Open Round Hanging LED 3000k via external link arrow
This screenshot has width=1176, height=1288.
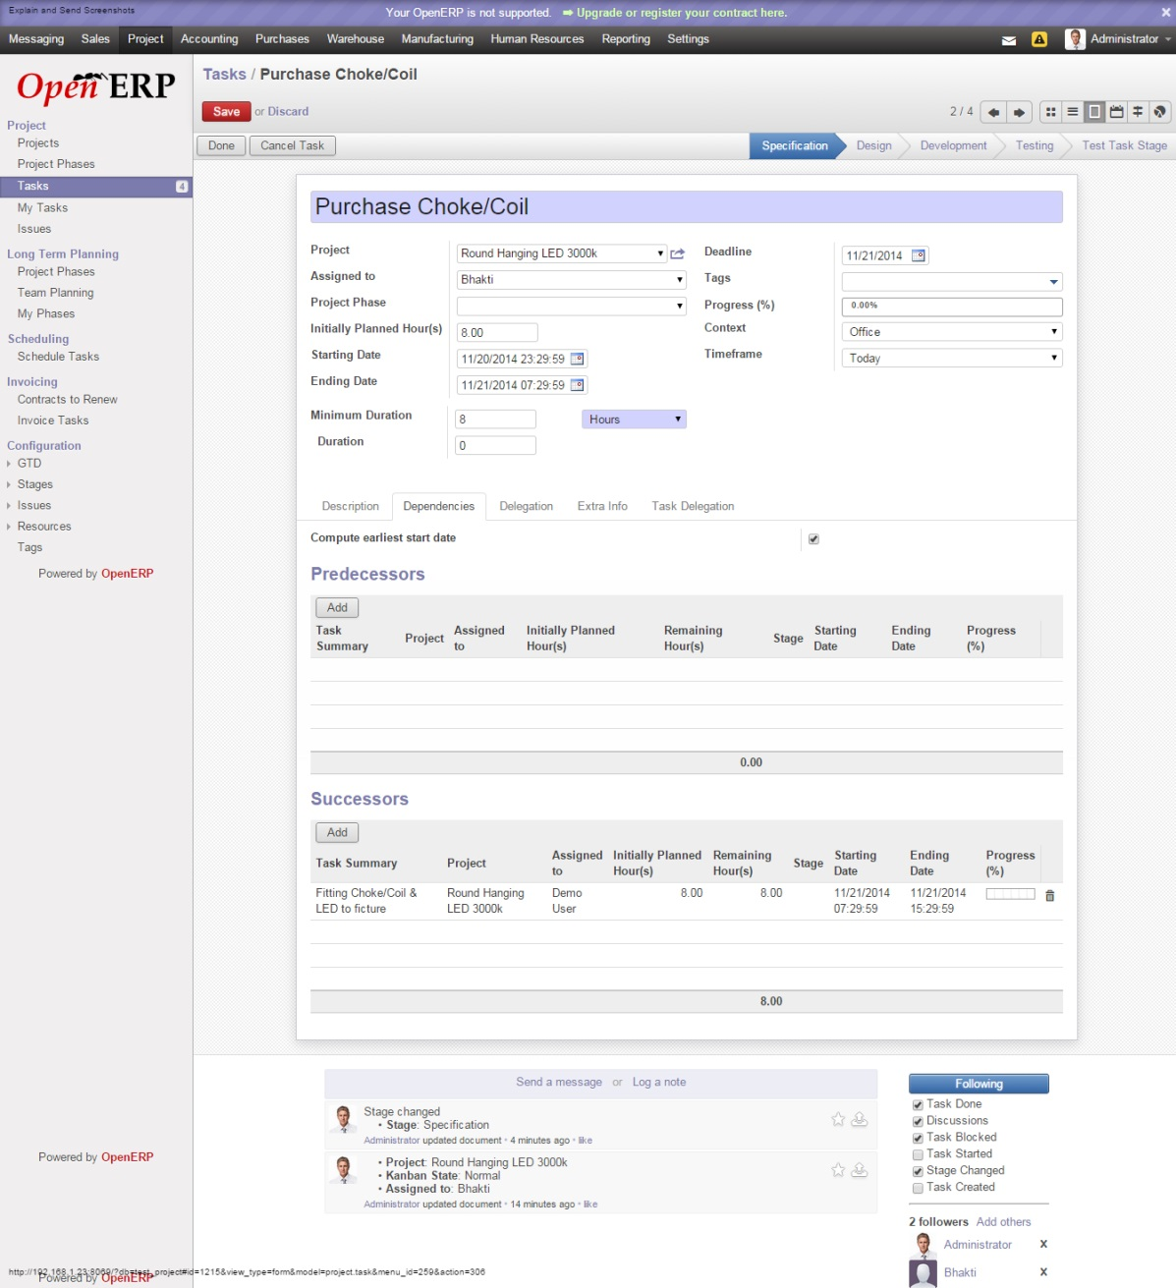pos(677,252)
